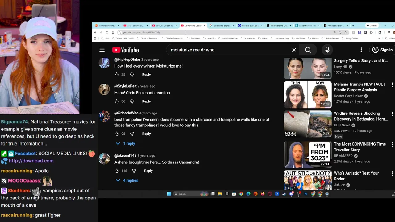395x222 pixels.
Task: Like the @StyleLePelt comment
Action: click(x=117, y=101)
